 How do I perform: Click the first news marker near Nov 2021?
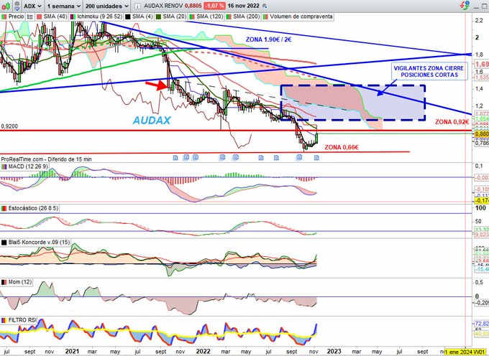pyautogui.click(x=175, y=158)
